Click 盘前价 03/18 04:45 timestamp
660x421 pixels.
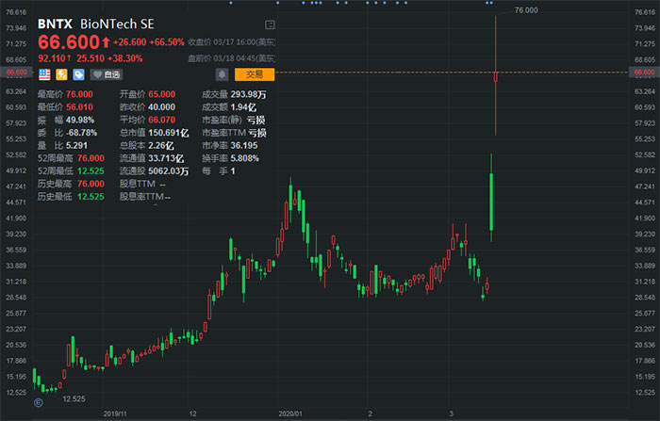tap(232, 58)
